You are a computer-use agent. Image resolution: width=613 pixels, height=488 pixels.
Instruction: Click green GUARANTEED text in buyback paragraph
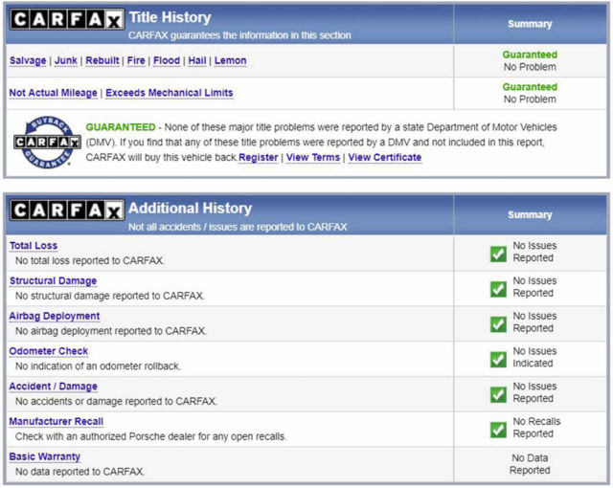(x=121, y=127)
